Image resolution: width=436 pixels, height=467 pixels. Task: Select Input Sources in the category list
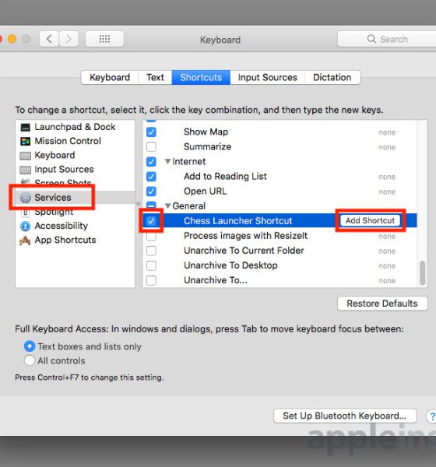click(64, 169)
